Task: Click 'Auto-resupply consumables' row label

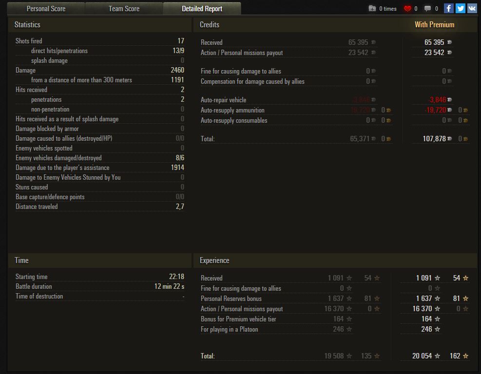Action: coord(234,120)
